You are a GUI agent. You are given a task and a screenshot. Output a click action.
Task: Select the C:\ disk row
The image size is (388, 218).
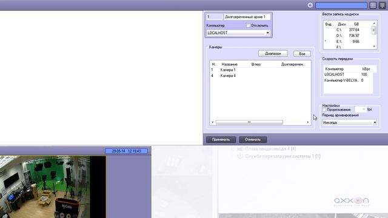tap(347, 30)
